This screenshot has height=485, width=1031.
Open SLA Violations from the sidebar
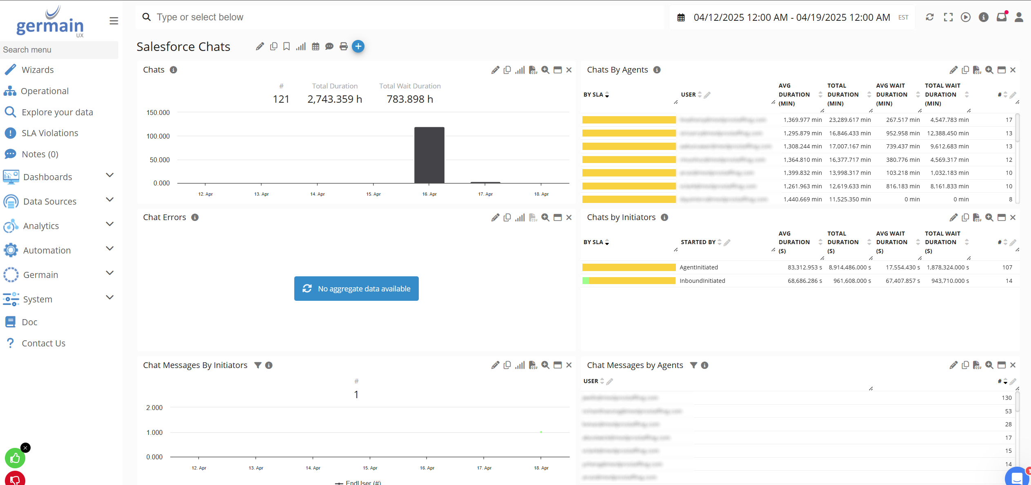coord(50,133)
